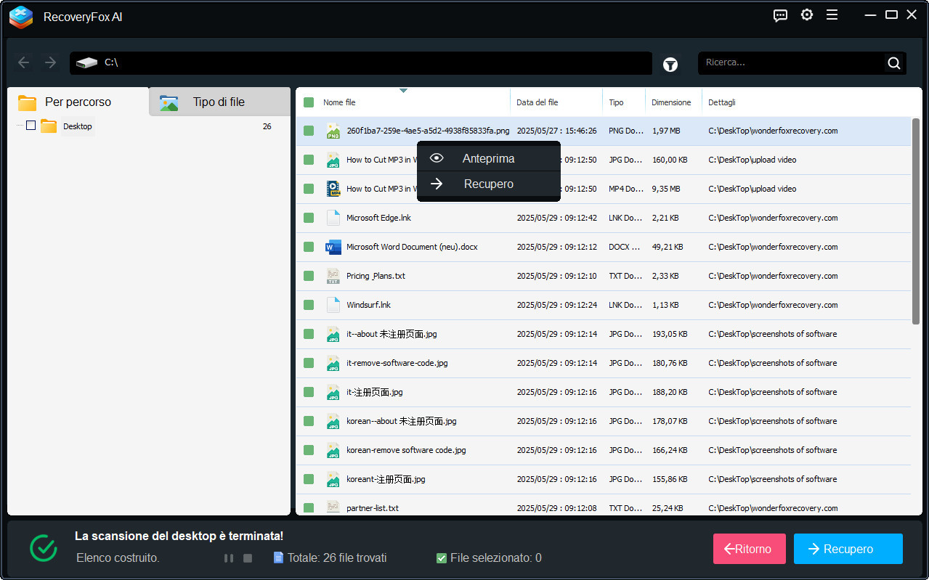Open the filter funnel icon

coord(670,65)
